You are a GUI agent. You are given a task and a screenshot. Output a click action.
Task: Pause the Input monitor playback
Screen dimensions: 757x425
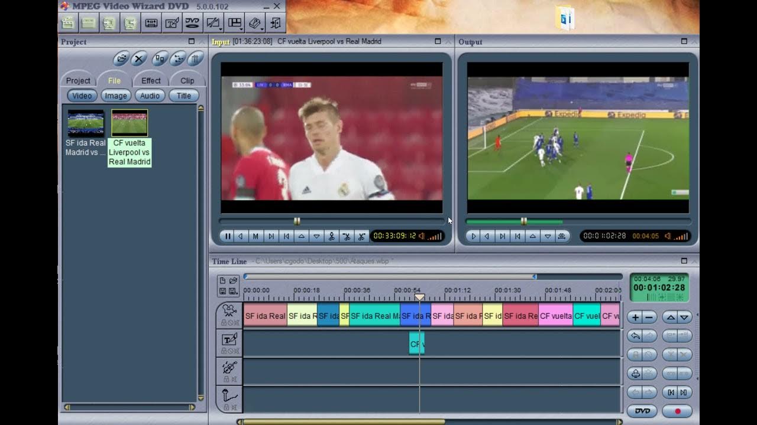pyautogui.click(x=228, y=236)
